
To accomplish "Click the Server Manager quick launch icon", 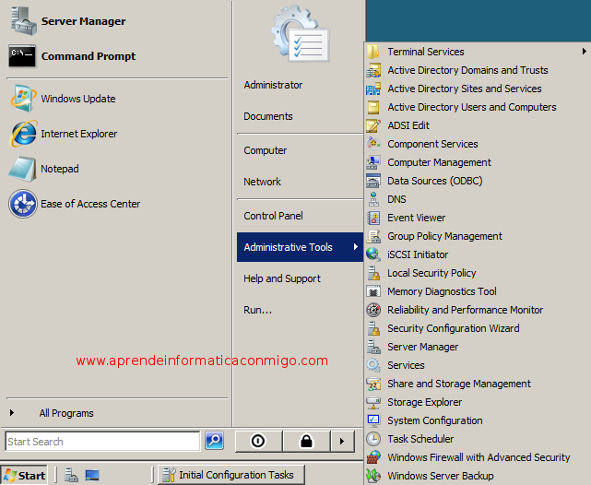I will tap(71, 475).
